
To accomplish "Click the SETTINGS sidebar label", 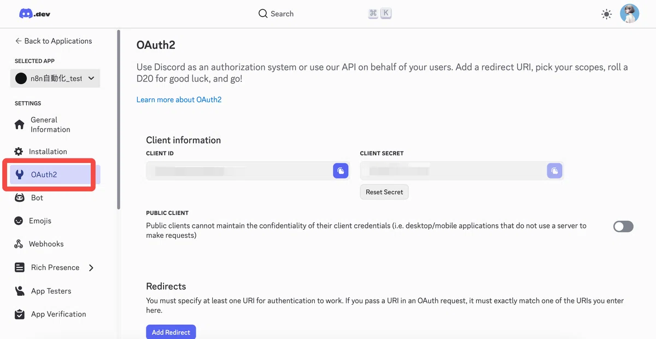I will click(x=28, y=103).
